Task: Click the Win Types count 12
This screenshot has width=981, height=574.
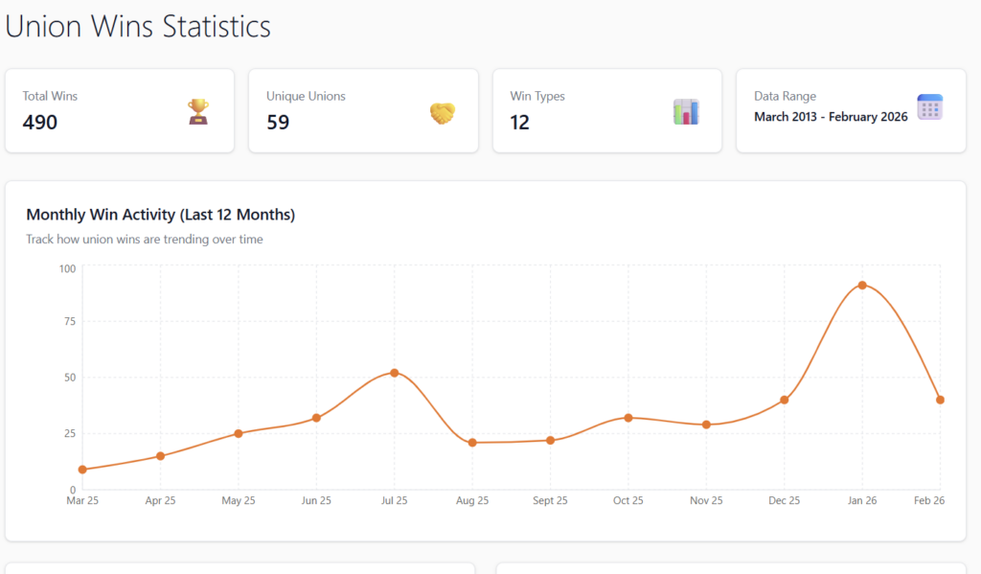Action: tap(519, 123)
